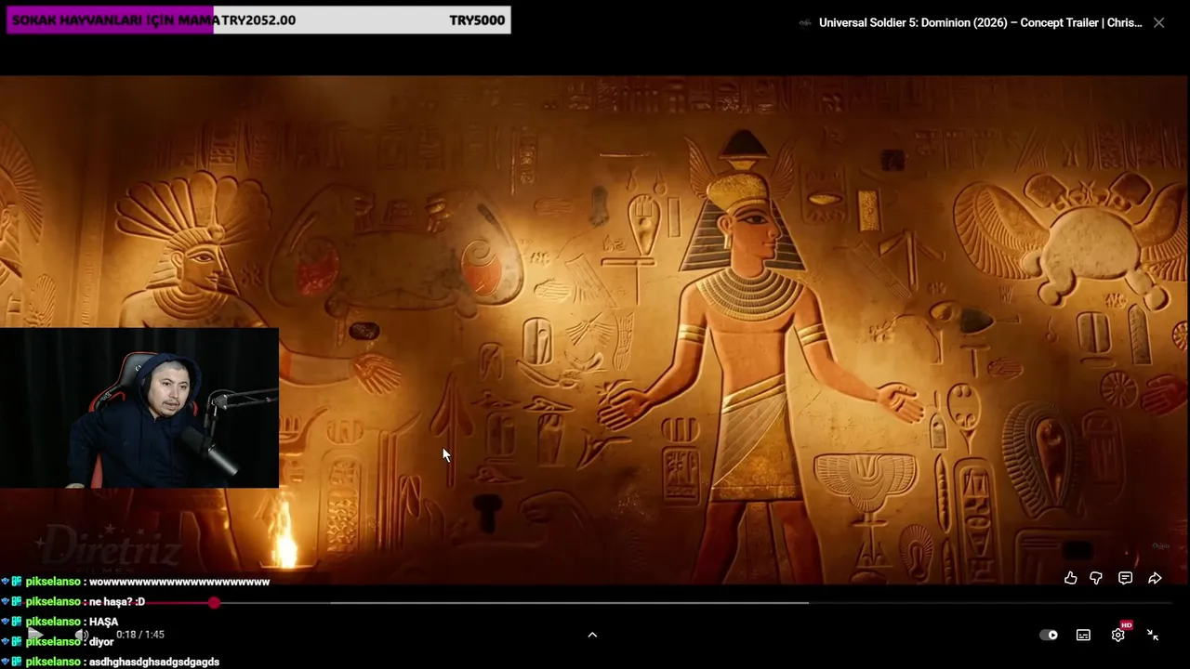
Task: Exit fullscreen mode
Action: pyautogui.click(x=1153, y=635)
